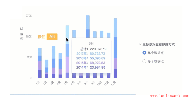Click the 利润 y-axis title
Image resolution: width=190 pixels, height=98 pixels.
tap(22, 36)
